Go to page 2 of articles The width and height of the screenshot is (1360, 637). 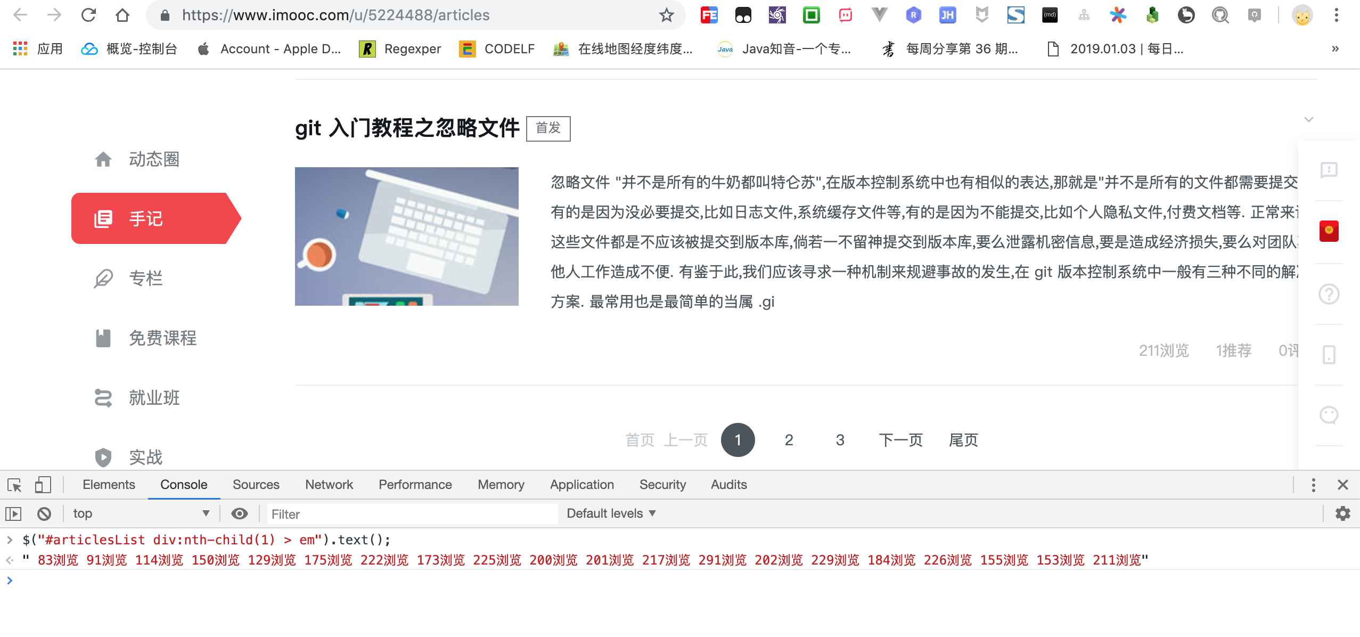[789, 440]
